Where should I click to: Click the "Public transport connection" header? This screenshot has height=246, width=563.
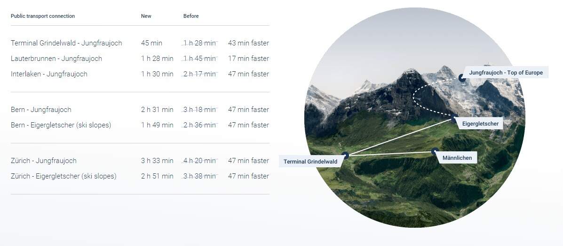click(x=43, y=16)
